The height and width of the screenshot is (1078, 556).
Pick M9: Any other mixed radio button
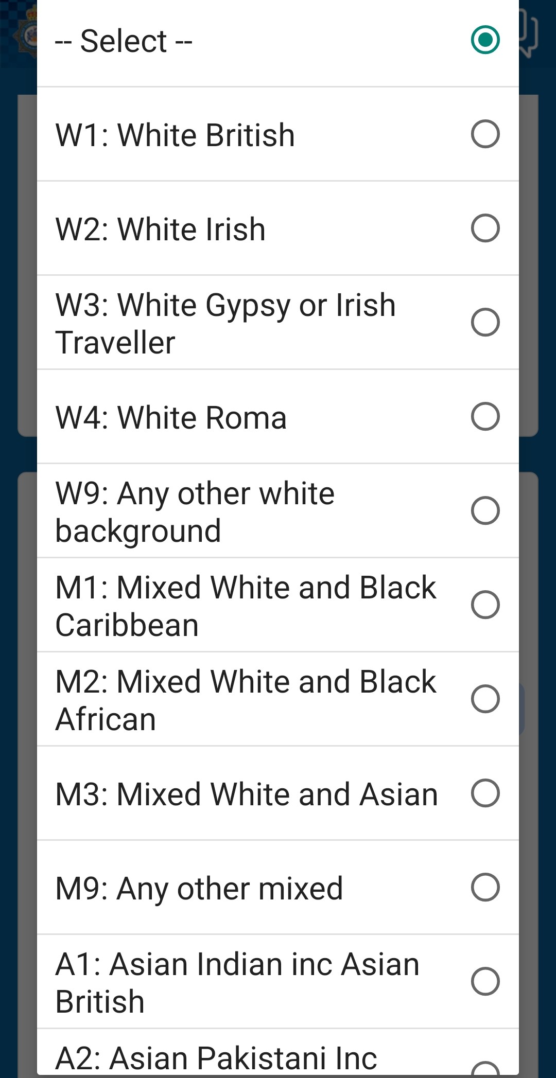tap(278, 888)
